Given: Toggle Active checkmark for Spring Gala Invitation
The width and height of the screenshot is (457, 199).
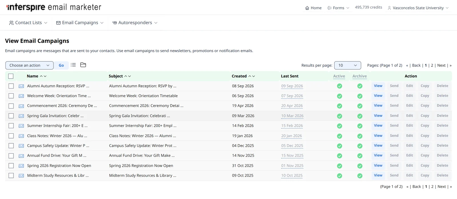Looking at the screenshot, I should [x=339, y=116].
